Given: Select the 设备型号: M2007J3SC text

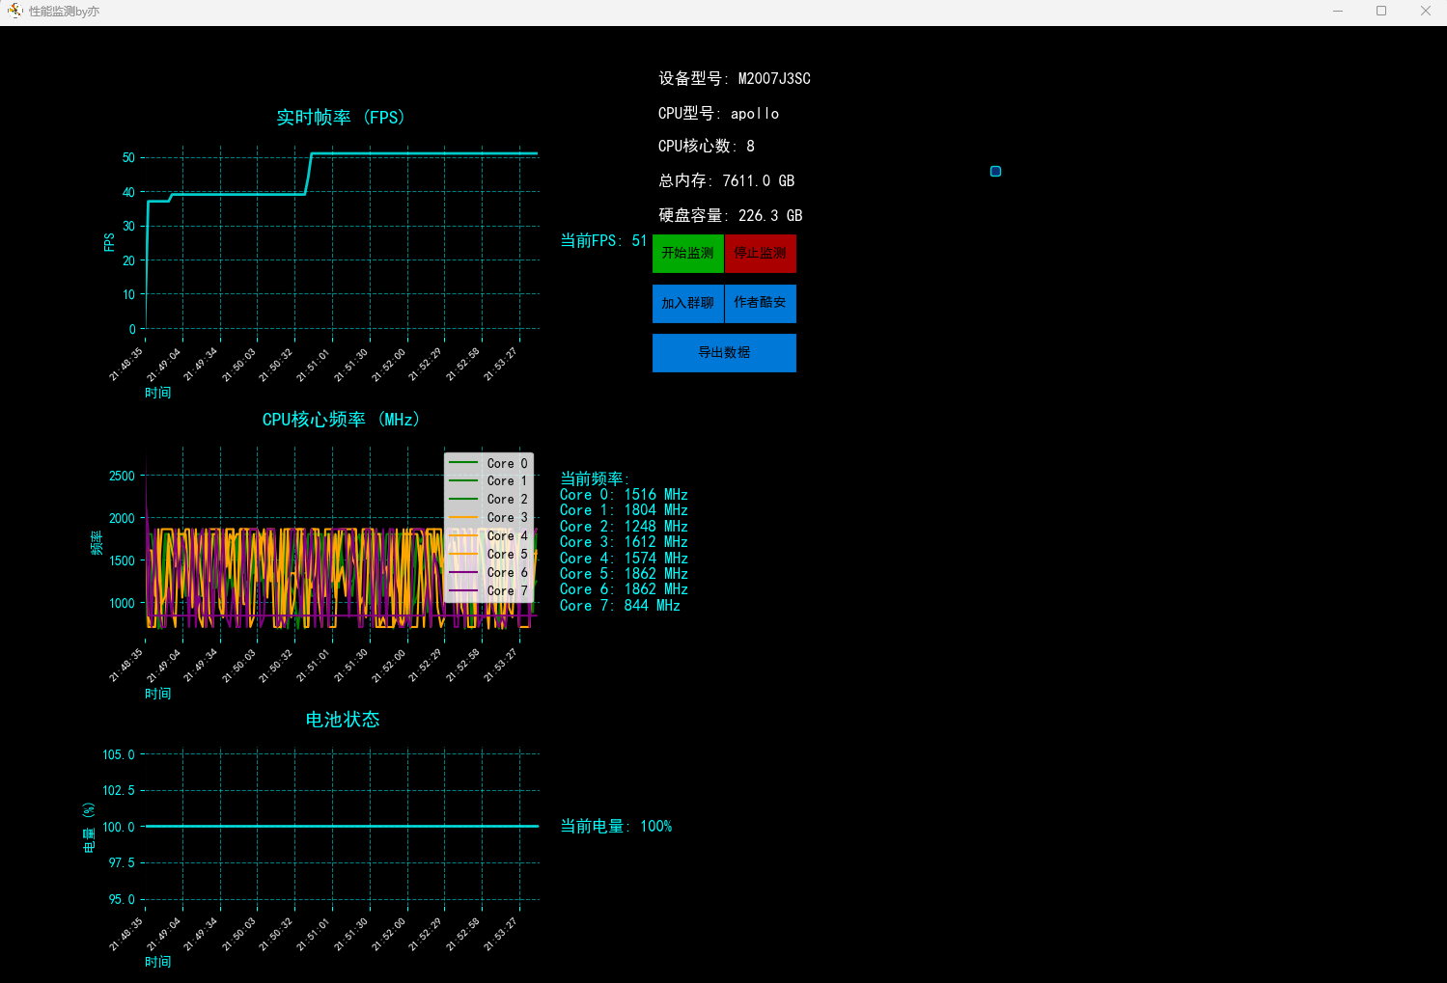Looking at the screenshot, I should pyautogui.click(x=735, y=78).
